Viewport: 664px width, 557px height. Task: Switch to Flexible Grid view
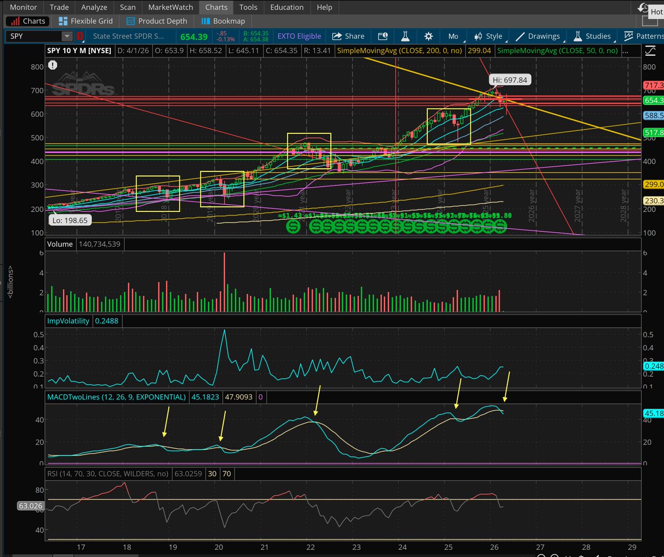85,21
